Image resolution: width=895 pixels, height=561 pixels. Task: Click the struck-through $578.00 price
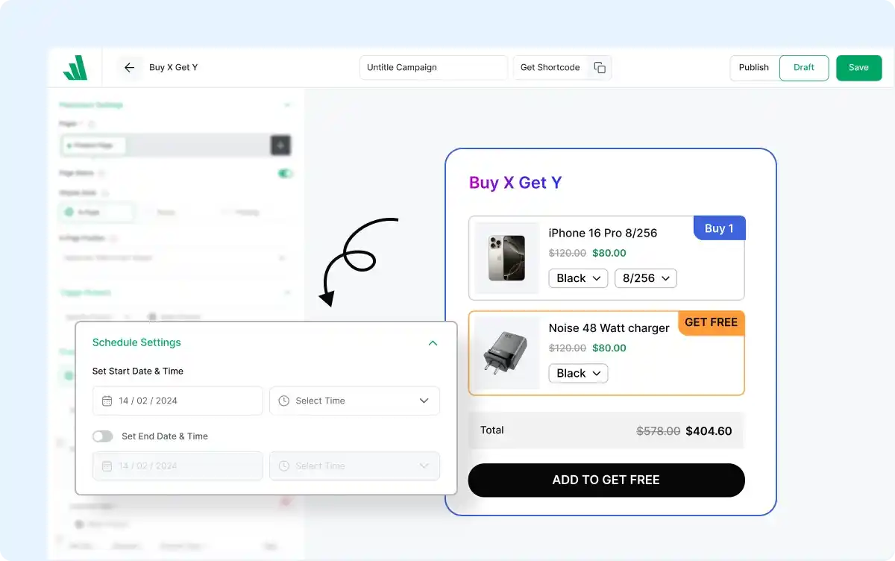[x=658, y=431]
